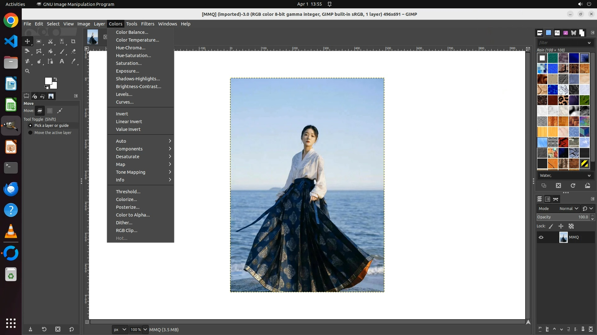The image size is (597, 335).
Task: Click the pattern filter input field
Action: pyautogui.click(x=562, y=43)
